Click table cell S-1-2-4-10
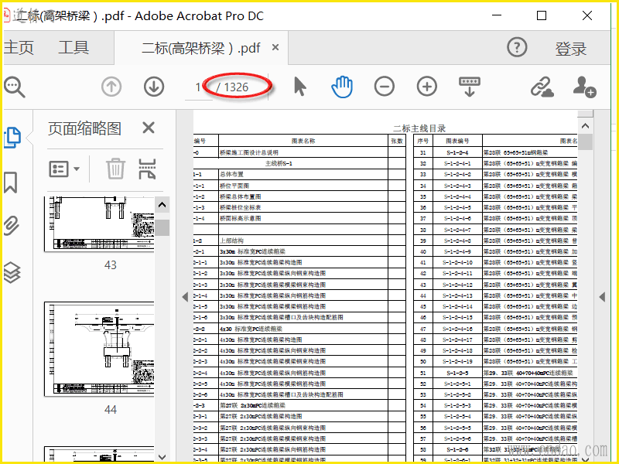The width and height of the screenshot is (619, 464). pyautogui.click(x=457, y=262)
